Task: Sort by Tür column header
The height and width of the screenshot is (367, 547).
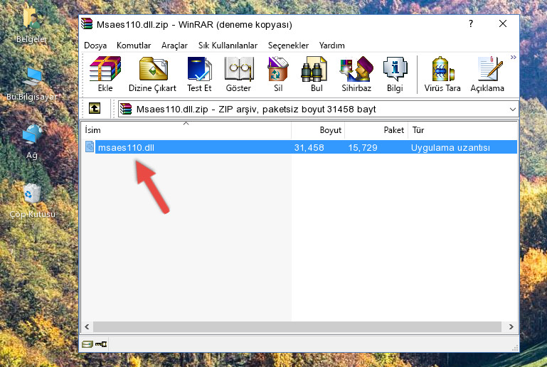Action: pos(462,130)
